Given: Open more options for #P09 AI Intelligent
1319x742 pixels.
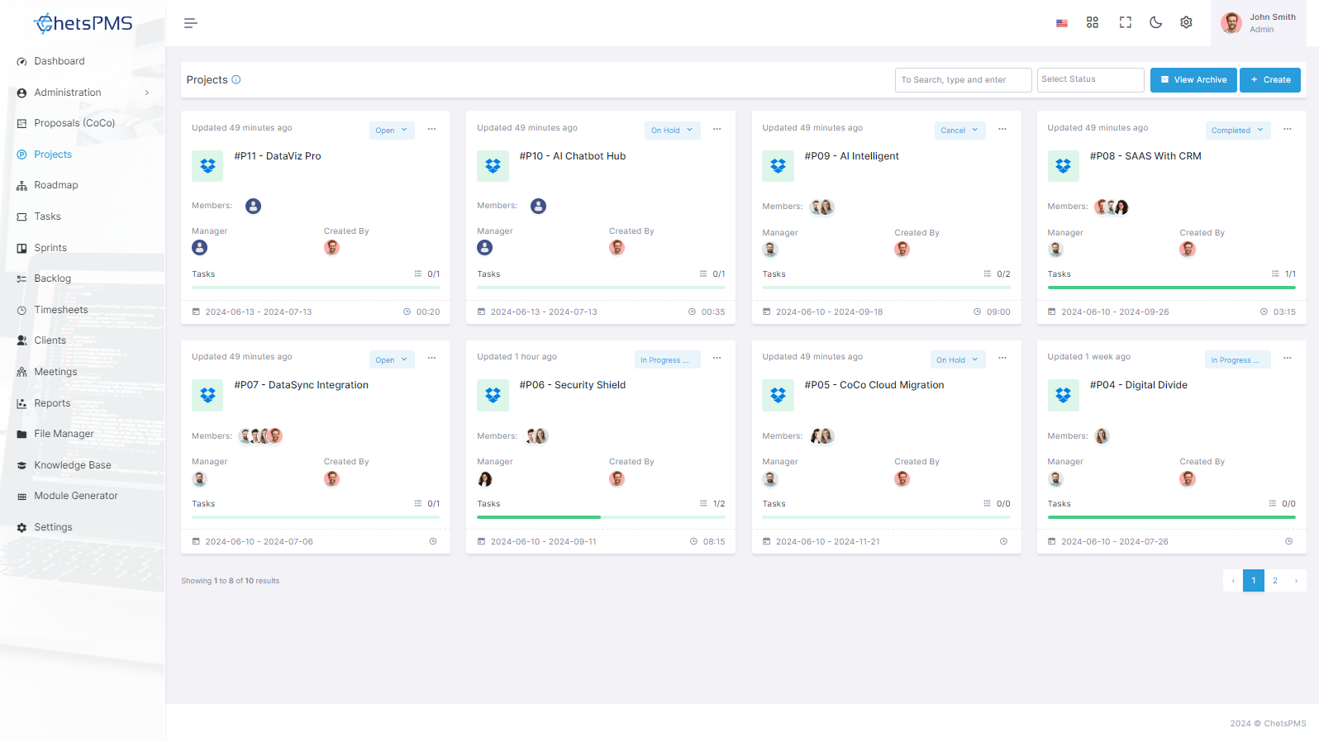Looking at the screenshot, I should (x=1002, y=129).
